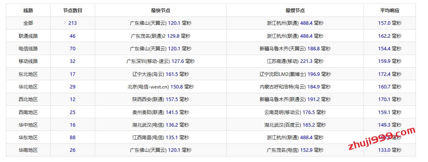The image size is (428, 162).
Task: Click slowest node 新疆乌鲁木齐(联通云) 191.2 毫秒
Action: pos(295,99)
